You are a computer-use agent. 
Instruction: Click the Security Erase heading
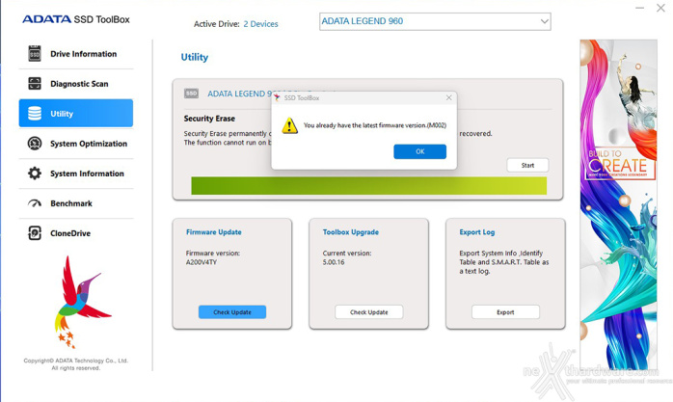tap(209, 119)
